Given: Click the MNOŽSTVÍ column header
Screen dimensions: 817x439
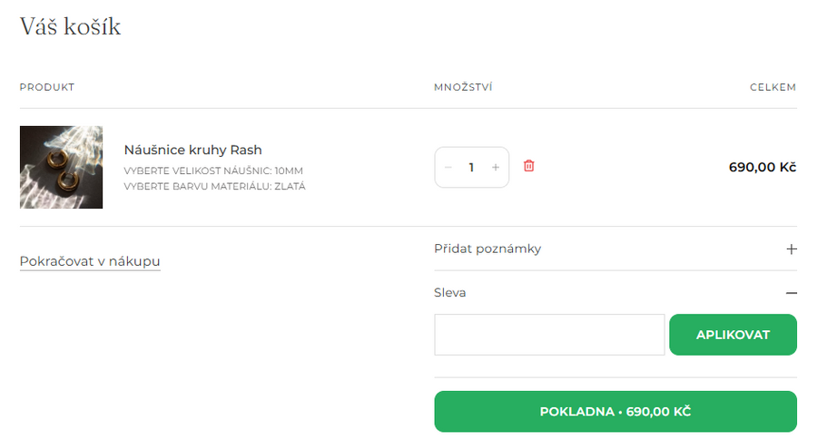Looking at the screenshot, I should coord(463,87).
